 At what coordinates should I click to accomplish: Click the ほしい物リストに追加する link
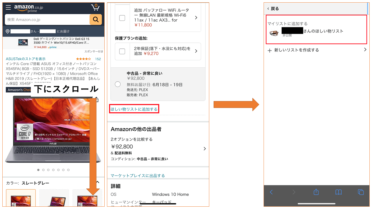click(134, 109)
